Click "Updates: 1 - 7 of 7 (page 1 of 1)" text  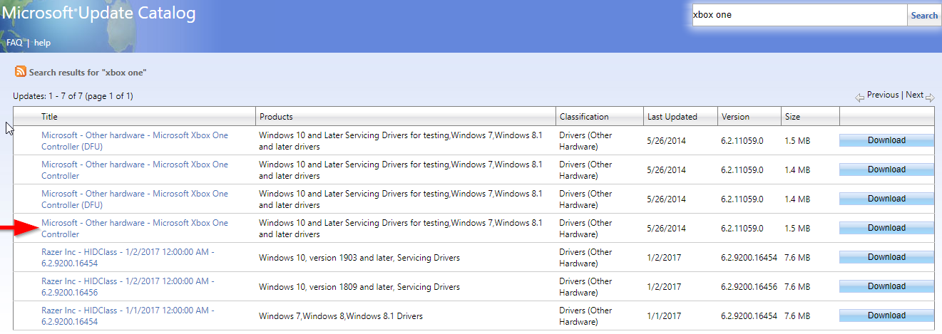(x=73, y=96)
